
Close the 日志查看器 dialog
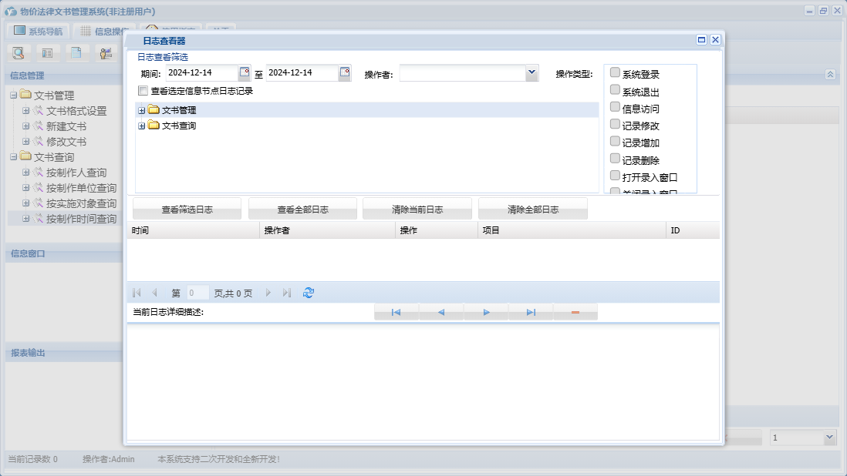[x=715, y=40]
